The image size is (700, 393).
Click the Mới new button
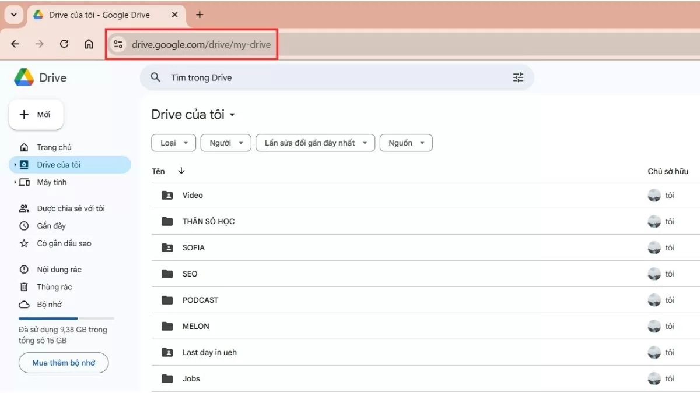(x=36, y=115)
